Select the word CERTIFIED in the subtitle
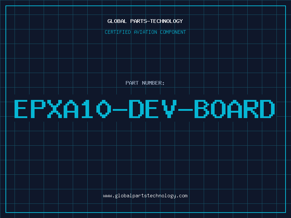 [x=118, y=32]
